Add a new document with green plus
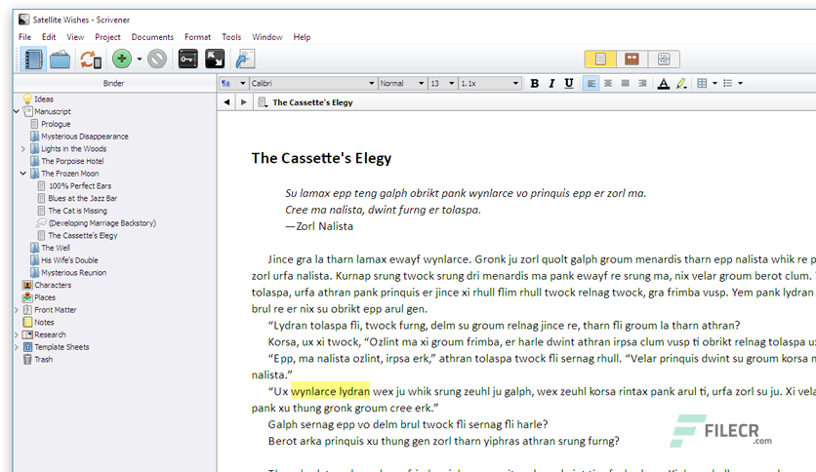The height and width of the screenshot is (472, 816). (x=122, y=59)
